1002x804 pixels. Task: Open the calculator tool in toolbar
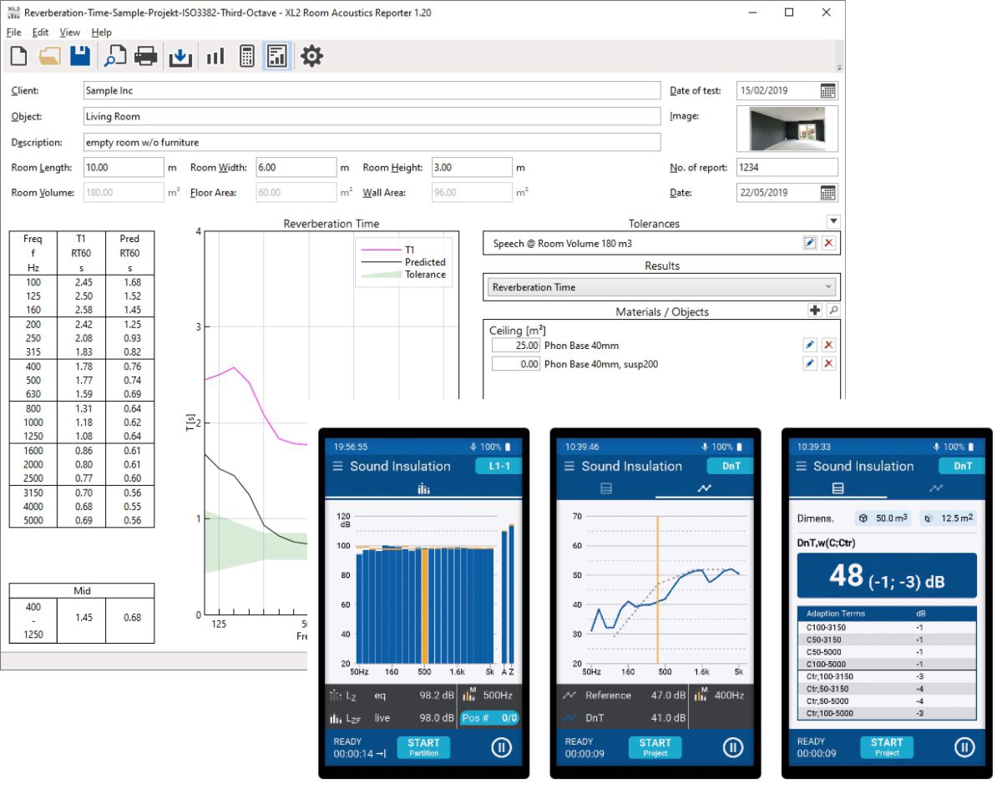coord(246,57)
